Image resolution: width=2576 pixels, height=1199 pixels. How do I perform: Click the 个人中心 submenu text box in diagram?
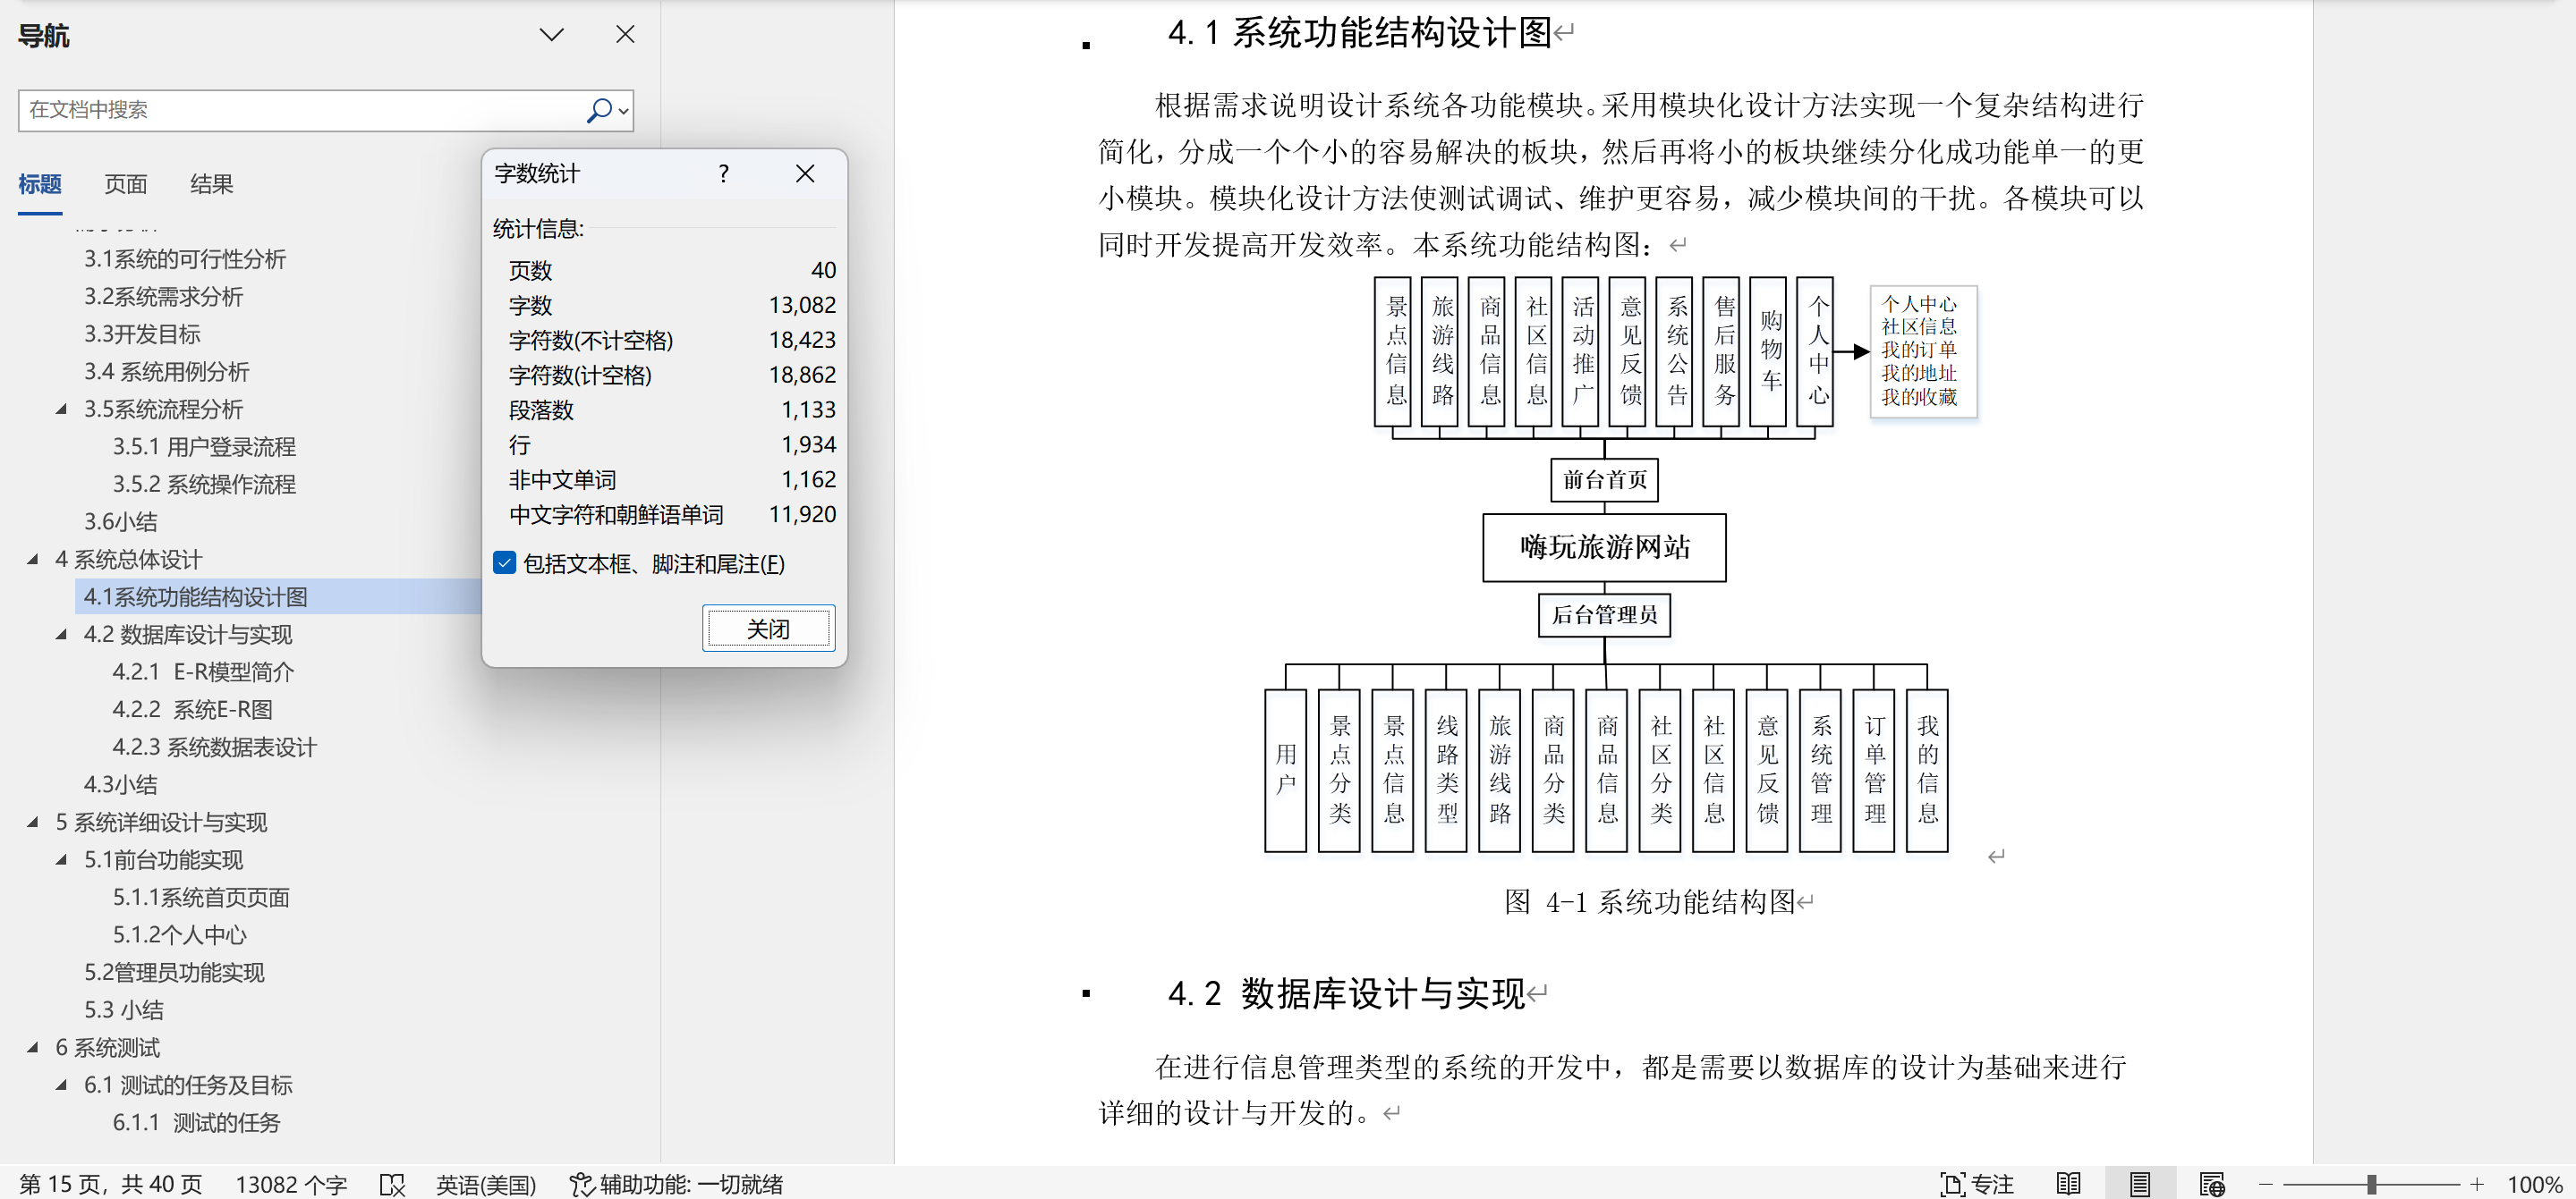coord(1922,350)
